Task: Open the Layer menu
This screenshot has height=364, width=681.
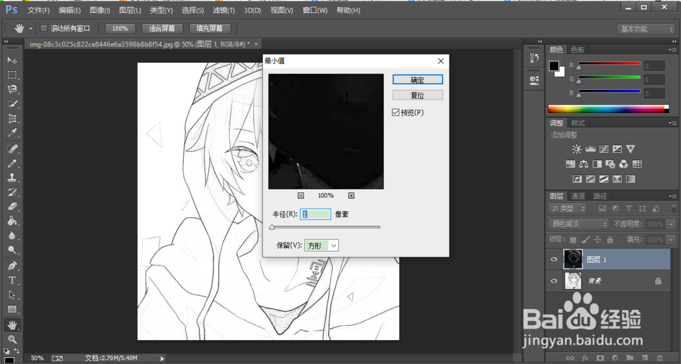Action: point(130,10)
